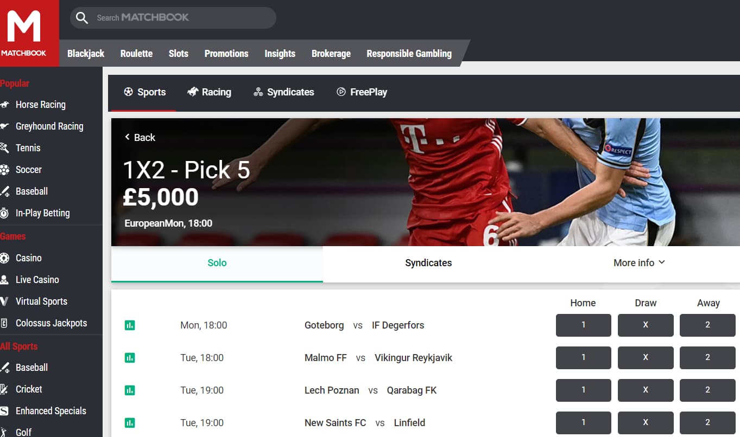Toggle Away pick for Lech Poznan match
740x437 pixels.
707,390
